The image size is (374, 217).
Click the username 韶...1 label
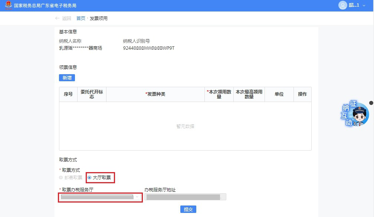click(x=354, y=5)
